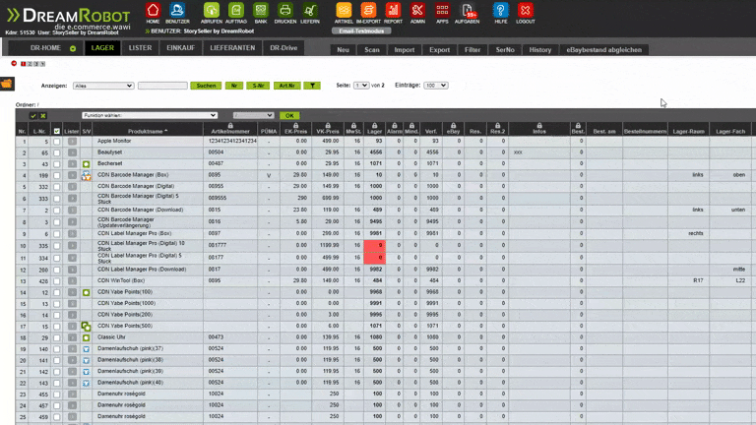Open the Export menu item

[x=439, y=49]
